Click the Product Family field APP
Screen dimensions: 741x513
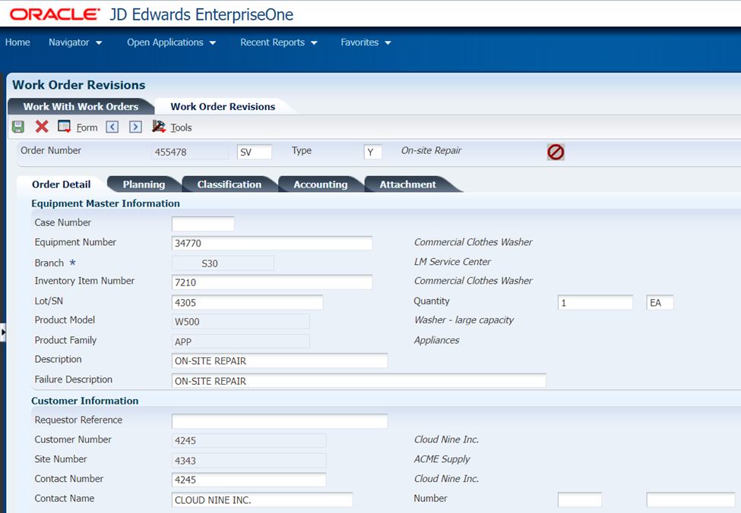pyautogui.click(x=241, y=341)
